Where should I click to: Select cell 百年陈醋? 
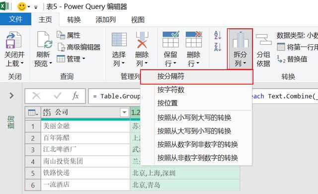click(85, 138)
